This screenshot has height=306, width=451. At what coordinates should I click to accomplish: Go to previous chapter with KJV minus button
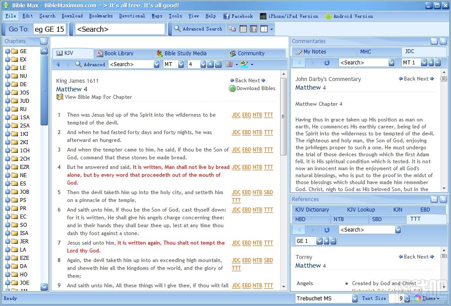(218, 64)
